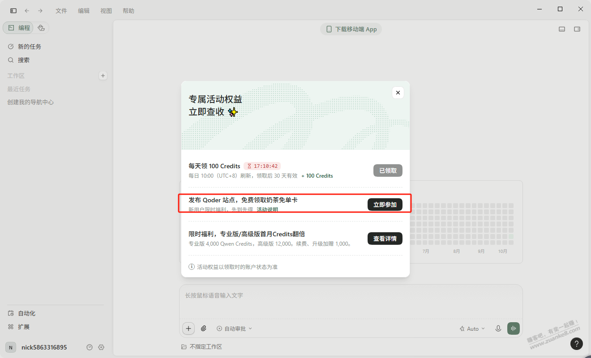Click the back navigation arrow
The image size is (591, 358).
click(x=27, y=11)
